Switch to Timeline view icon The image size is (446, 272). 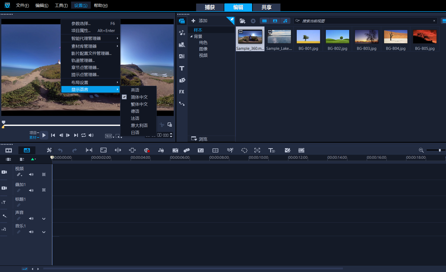click(x=27, y=150)
